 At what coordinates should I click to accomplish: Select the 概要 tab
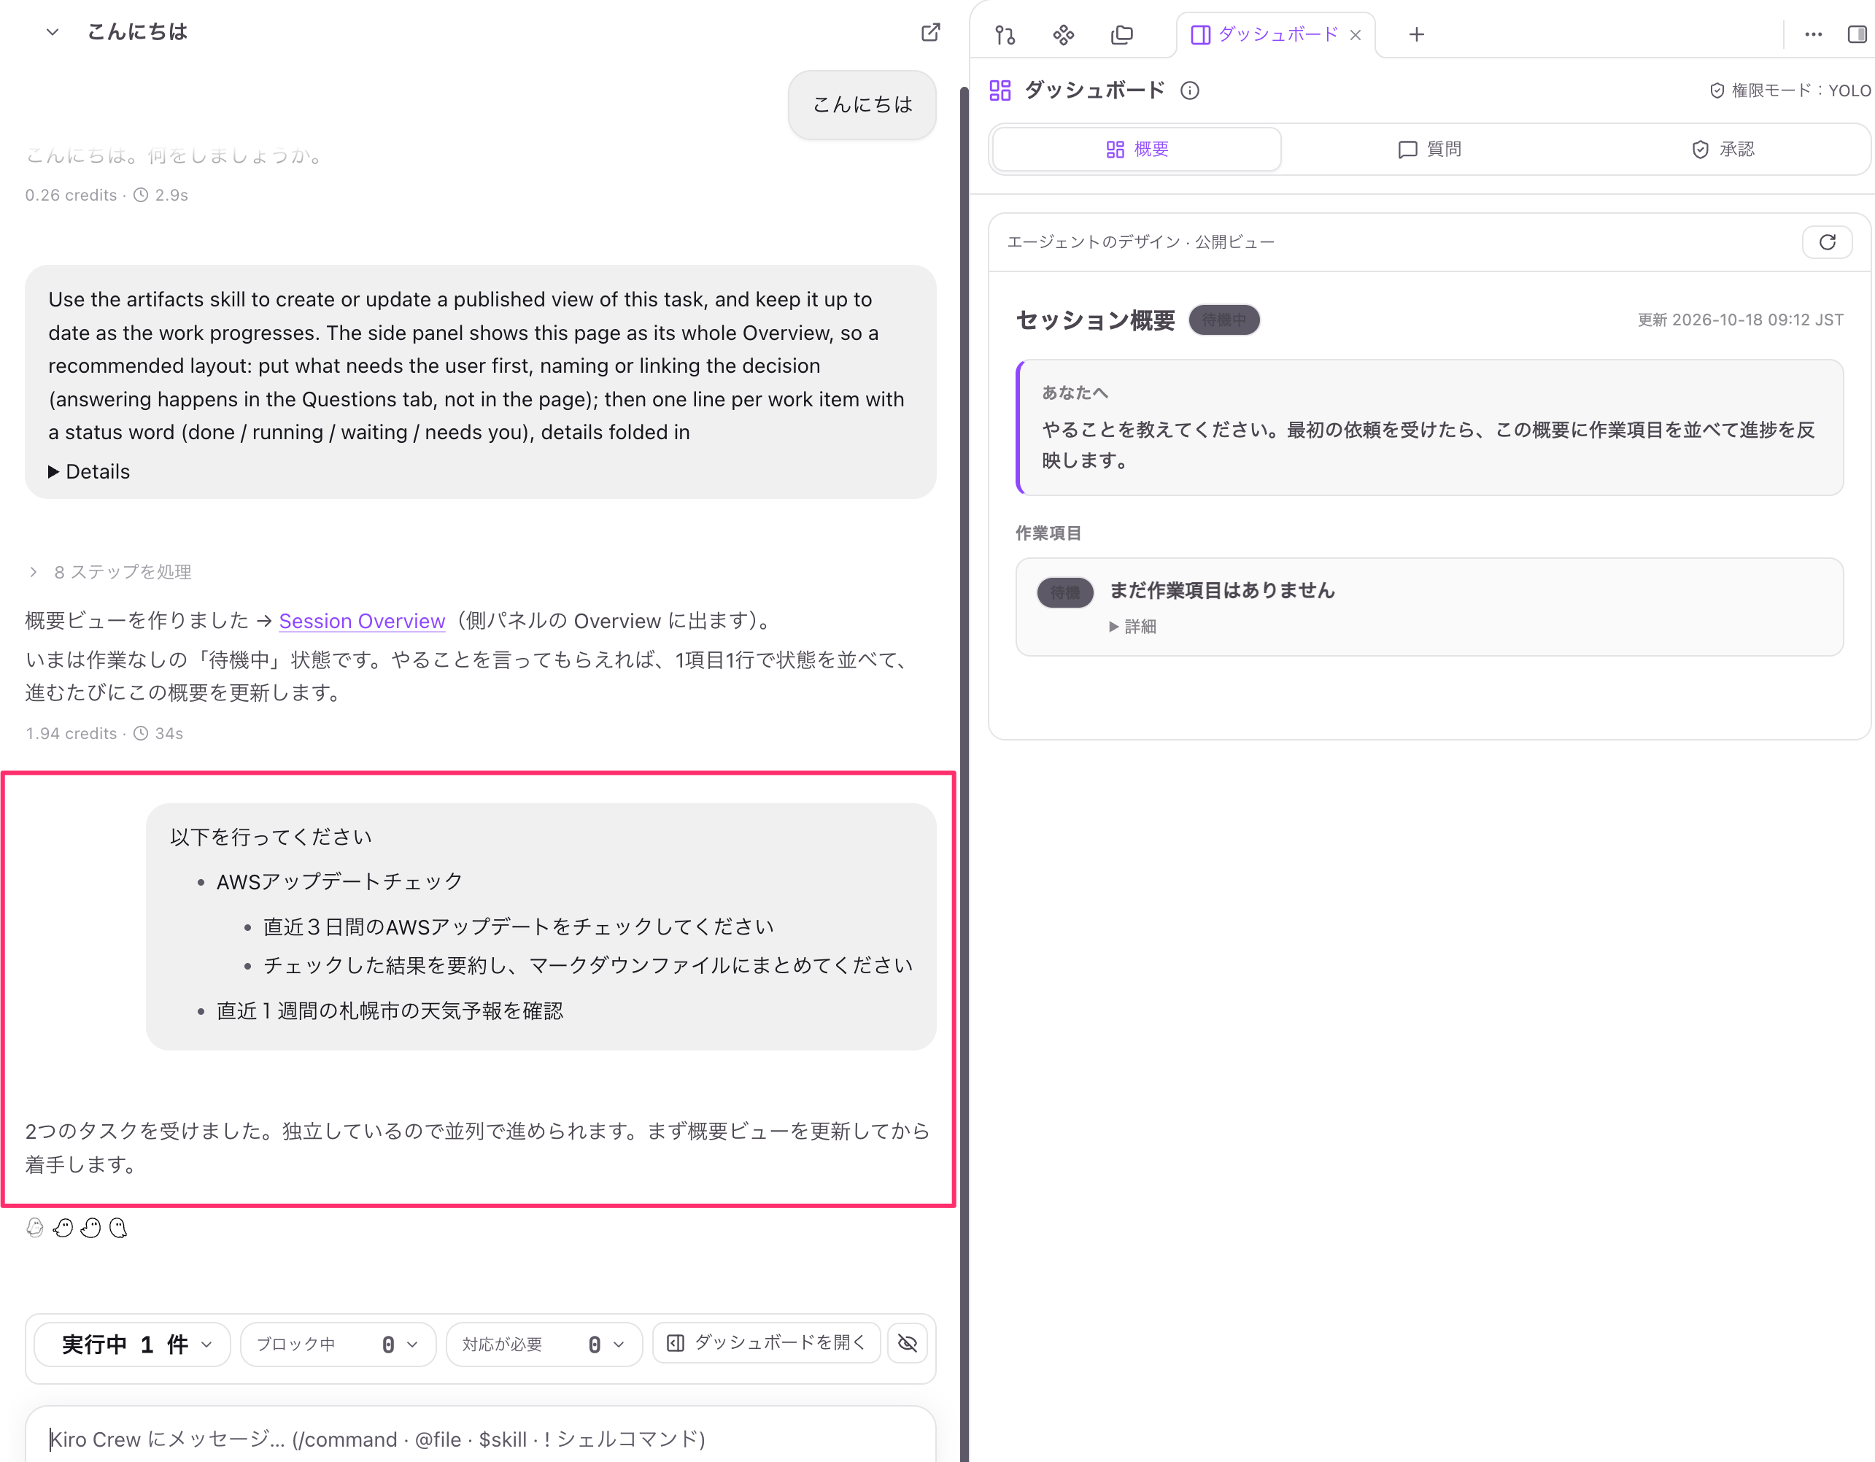(x=1137, y=150)
